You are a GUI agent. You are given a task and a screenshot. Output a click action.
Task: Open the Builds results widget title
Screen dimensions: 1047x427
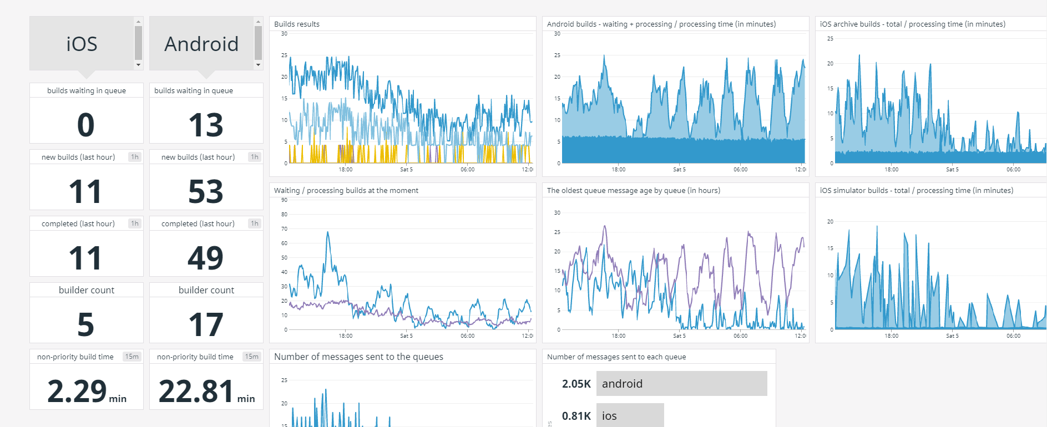[297, 24]
